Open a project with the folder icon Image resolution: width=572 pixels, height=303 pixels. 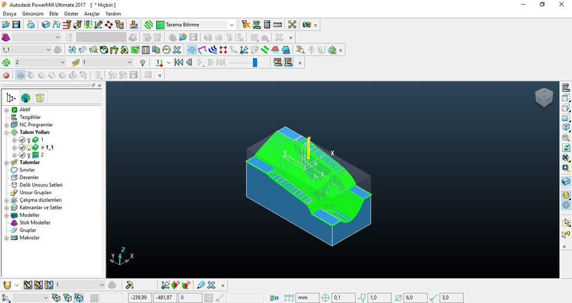click(x=6, y=24)
